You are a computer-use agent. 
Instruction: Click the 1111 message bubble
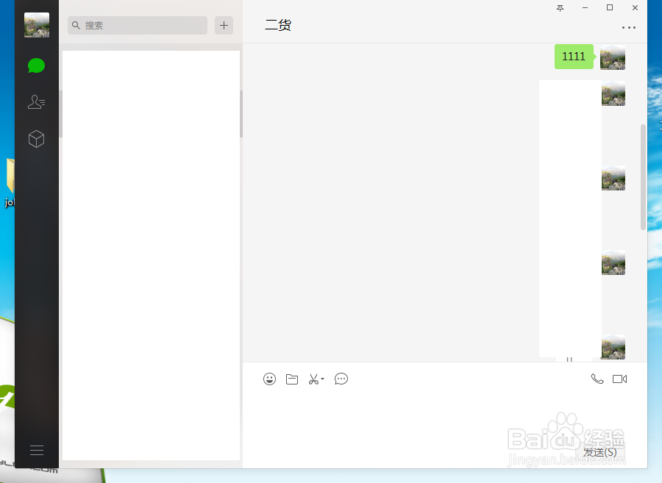pyautogui.click(x=574, y=57)
